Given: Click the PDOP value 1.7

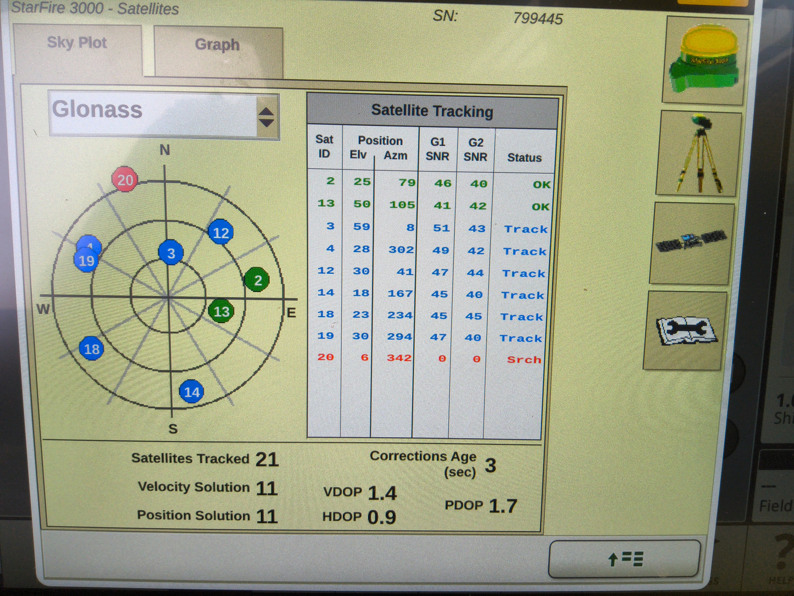Looking at the screenshot, I should click(x=503, y=506).
